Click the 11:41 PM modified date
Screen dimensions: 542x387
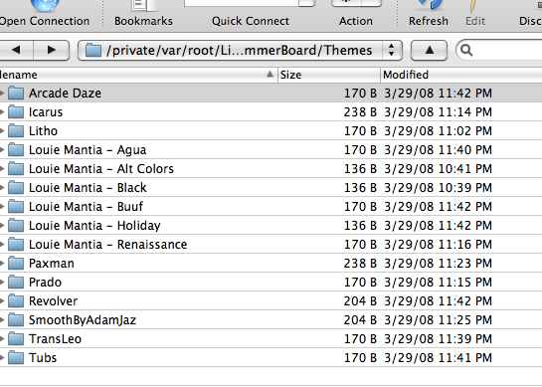point(438,357)
